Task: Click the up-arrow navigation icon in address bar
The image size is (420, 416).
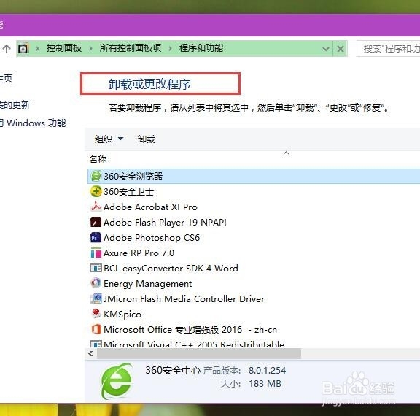Action: (7, 49)
